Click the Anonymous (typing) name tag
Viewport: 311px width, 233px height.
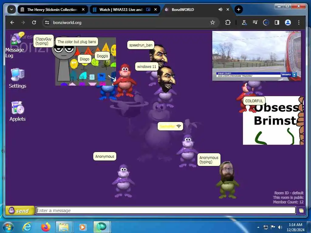click(x=209, y=160)
